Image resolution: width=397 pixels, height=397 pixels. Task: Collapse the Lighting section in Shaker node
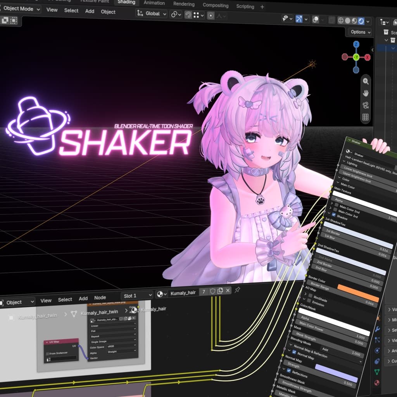click(x=344, y=162)
